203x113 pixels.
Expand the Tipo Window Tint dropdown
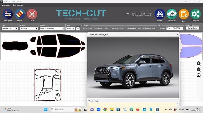pos(16,29)
